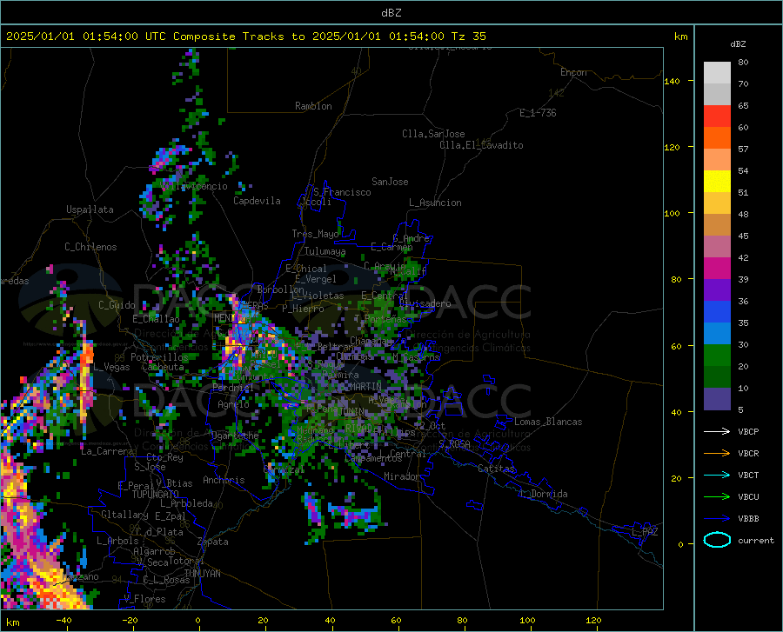Pick the brown 48-45 dBZ swatch

click(717, 225)
